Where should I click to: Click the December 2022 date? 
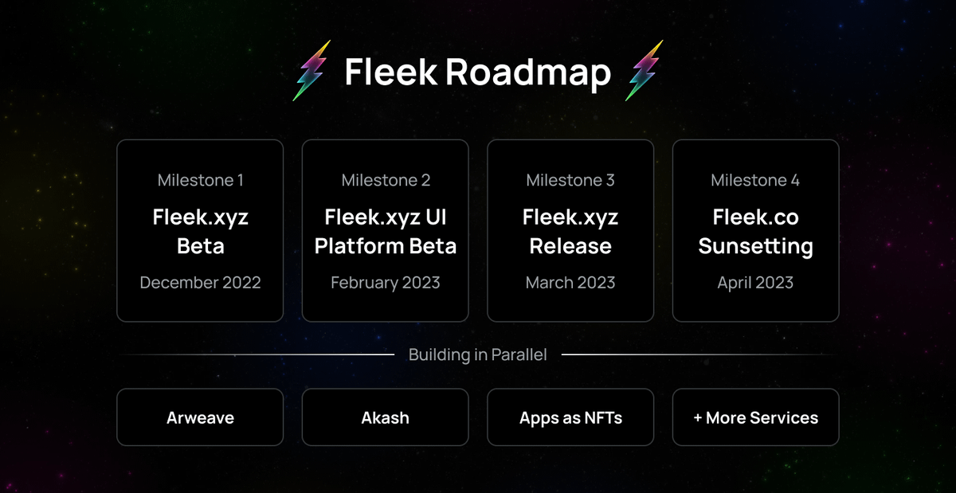pos(201,283)
